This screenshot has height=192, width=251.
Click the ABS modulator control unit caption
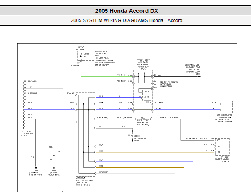[x=224, y=119]
